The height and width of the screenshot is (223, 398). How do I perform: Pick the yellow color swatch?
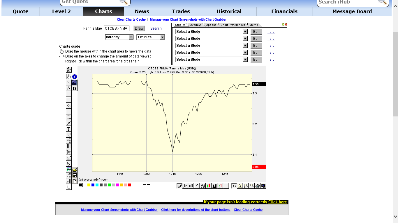click(x=89, y=185)
